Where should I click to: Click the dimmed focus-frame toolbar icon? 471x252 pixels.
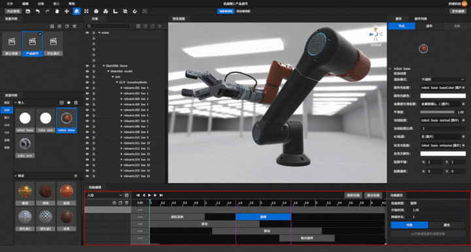pos(145,11)
